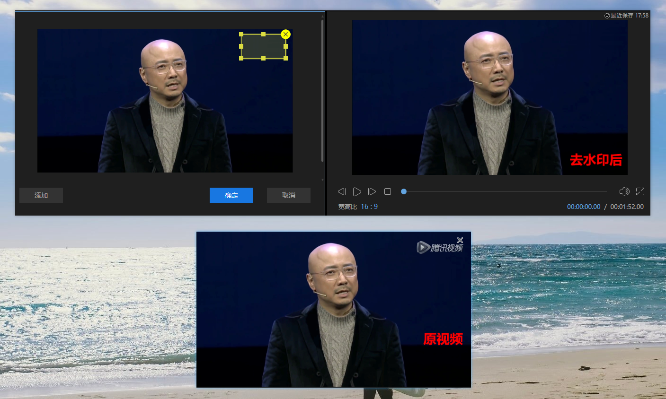
Task: Click the 宽高比 label
Action: [347, 207]
